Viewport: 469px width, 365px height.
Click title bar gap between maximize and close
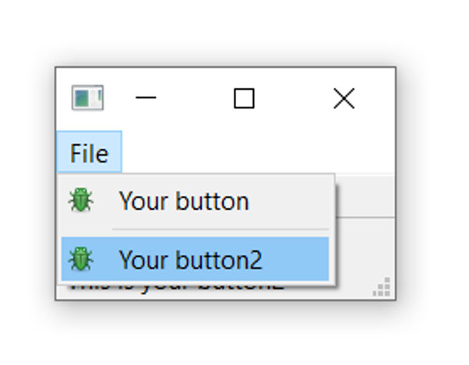pyautogui.click(x=293, y=98)
